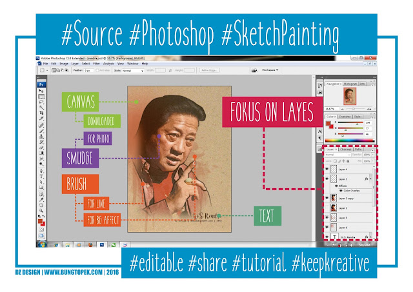Viewport: 413px width, 292px height.
Task: Pick a color from the spectrum ramp
Action: pos(350,141)
